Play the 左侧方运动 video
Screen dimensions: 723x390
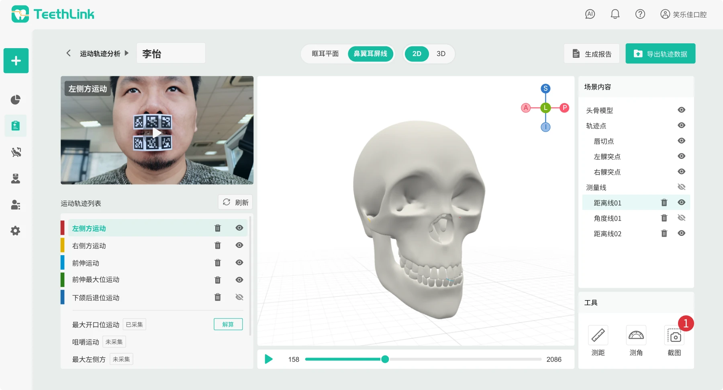tap(157, 133)
